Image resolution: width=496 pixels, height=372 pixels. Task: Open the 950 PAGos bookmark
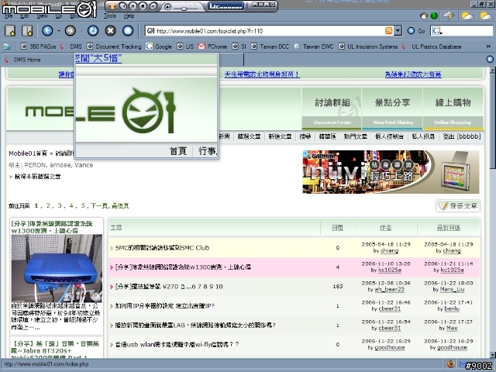[x=39, y=46]
